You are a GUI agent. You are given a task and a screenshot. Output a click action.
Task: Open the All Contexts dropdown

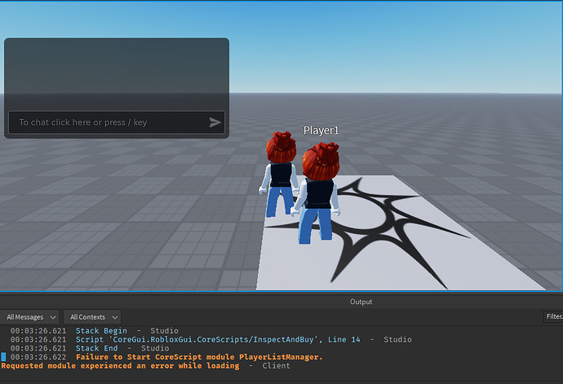(92, 317)
